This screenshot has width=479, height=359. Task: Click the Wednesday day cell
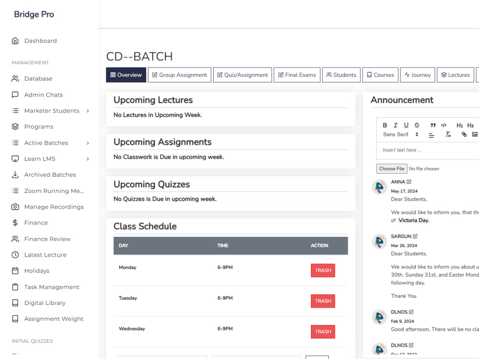pyautogui.click(x=132, y=329)
